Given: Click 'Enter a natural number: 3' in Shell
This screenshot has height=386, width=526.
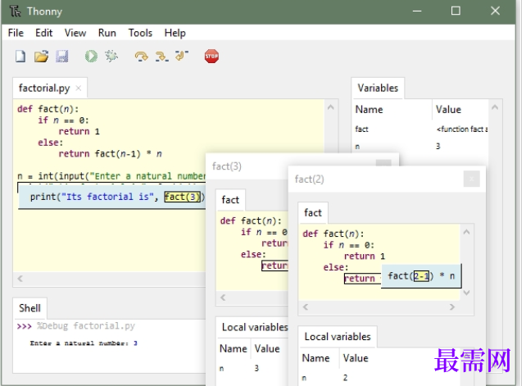Looking at the screenshot, I should 84,343.
